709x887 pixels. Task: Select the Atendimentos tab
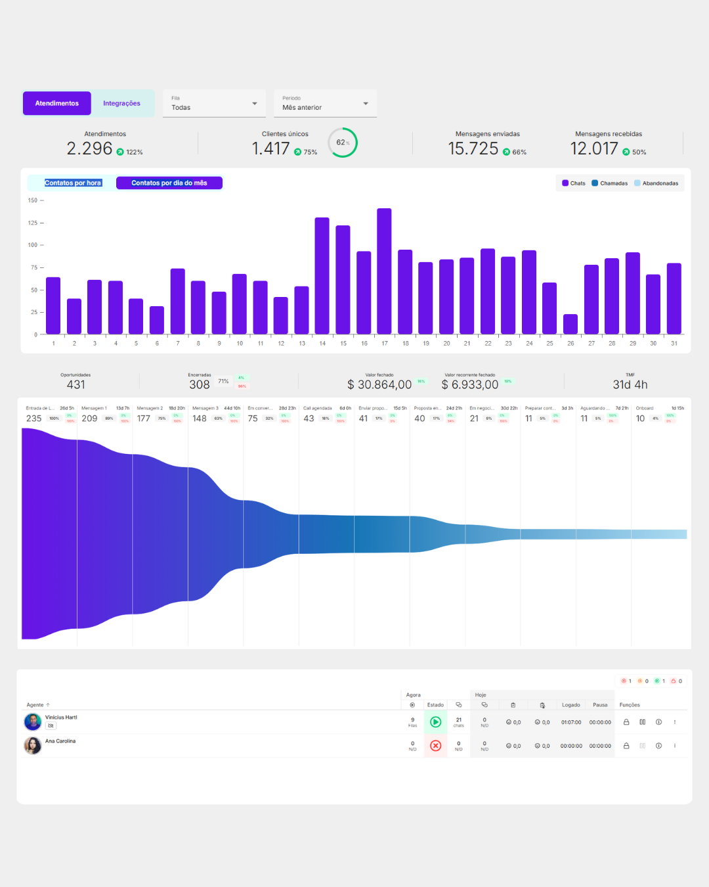[57, 103]
